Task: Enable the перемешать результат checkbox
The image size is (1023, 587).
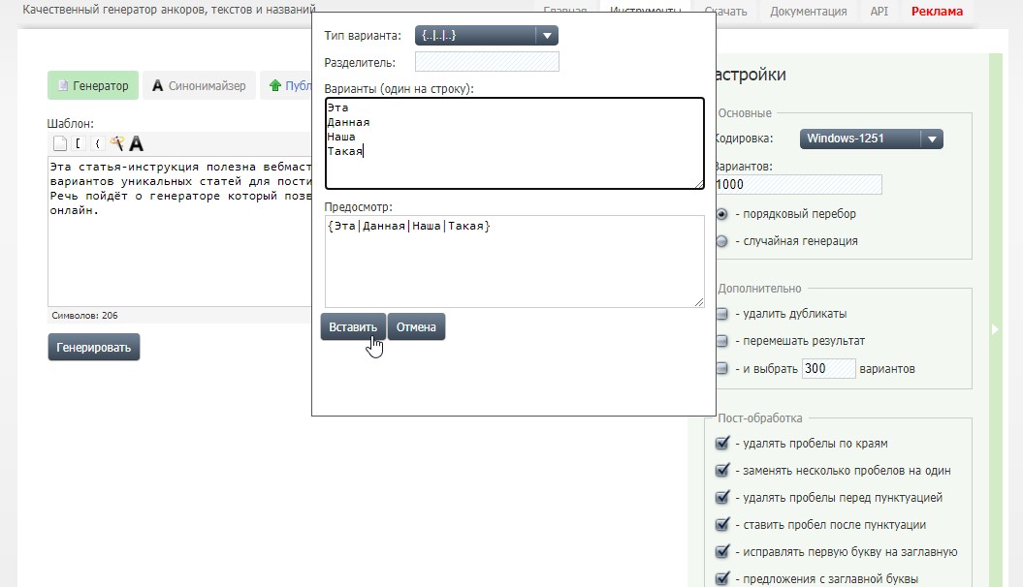Action: pyautogui.click(x=721, y=341)
